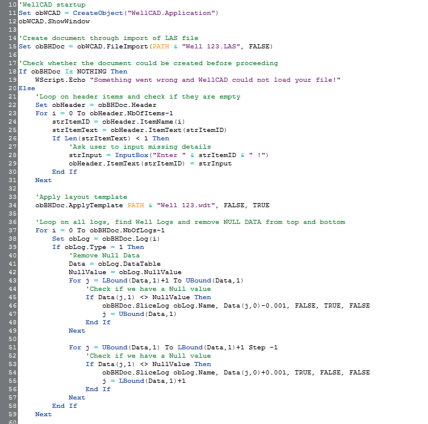Click the string "Well 123.wdt"
Image resolution: width=428 pixels, height=424 pixels.
pos(186,205)
